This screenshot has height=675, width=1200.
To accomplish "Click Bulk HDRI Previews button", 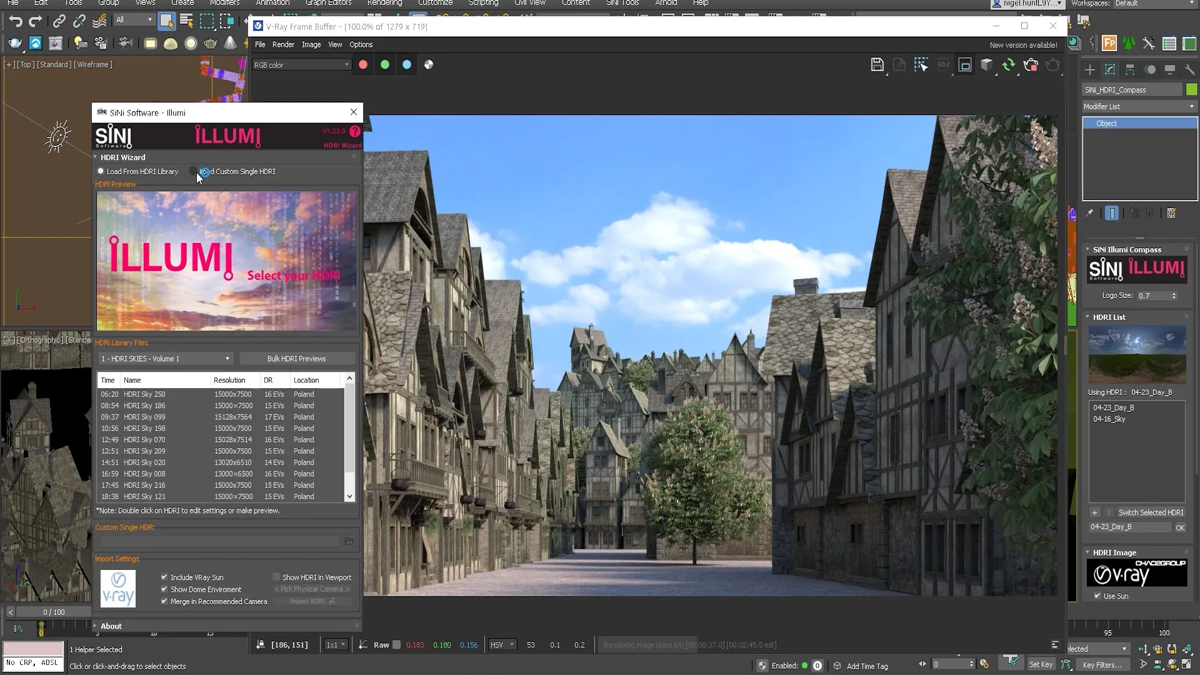I will point(297,359).
